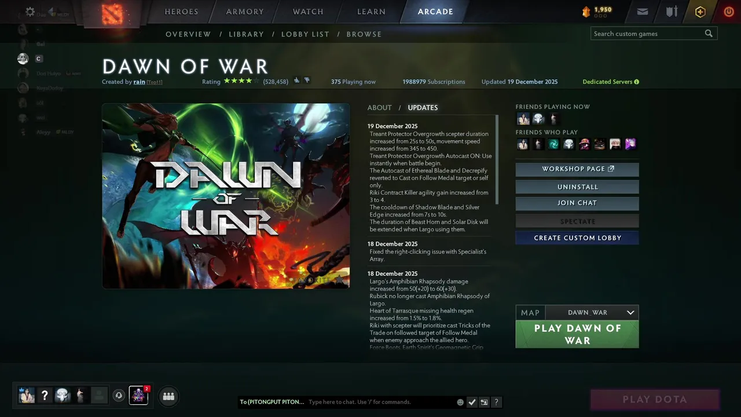The image size is (741, 417).
Task: Select the Arcade tab
Action: tap(435, 12)
